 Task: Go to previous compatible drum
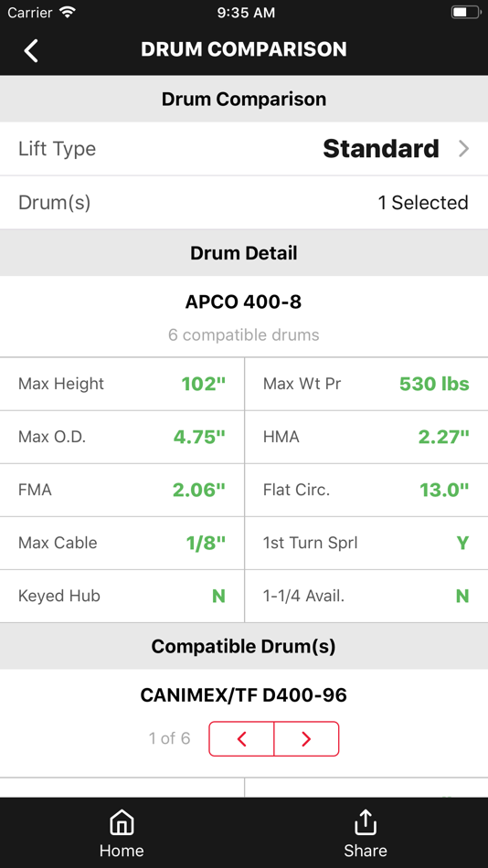(241, 739)
